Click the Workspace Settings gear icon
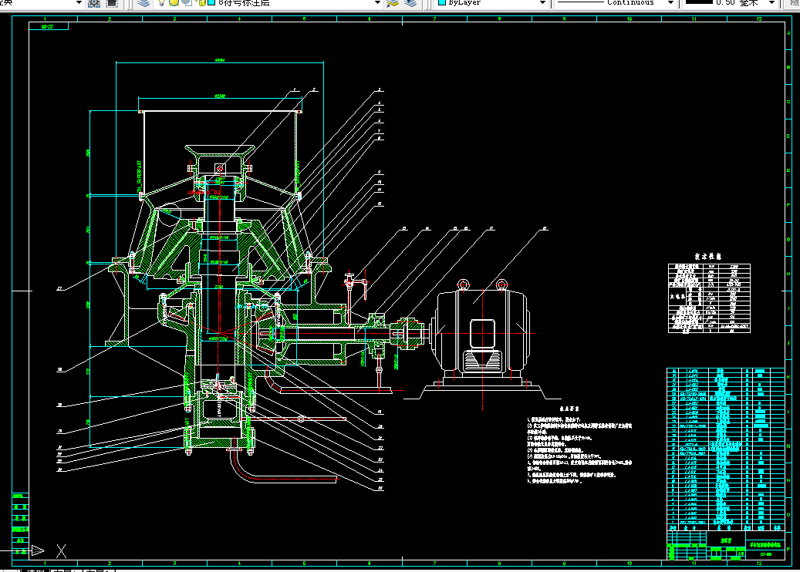Image resolution: width=800 pixels, height=572 pixels. coord(94,3)
